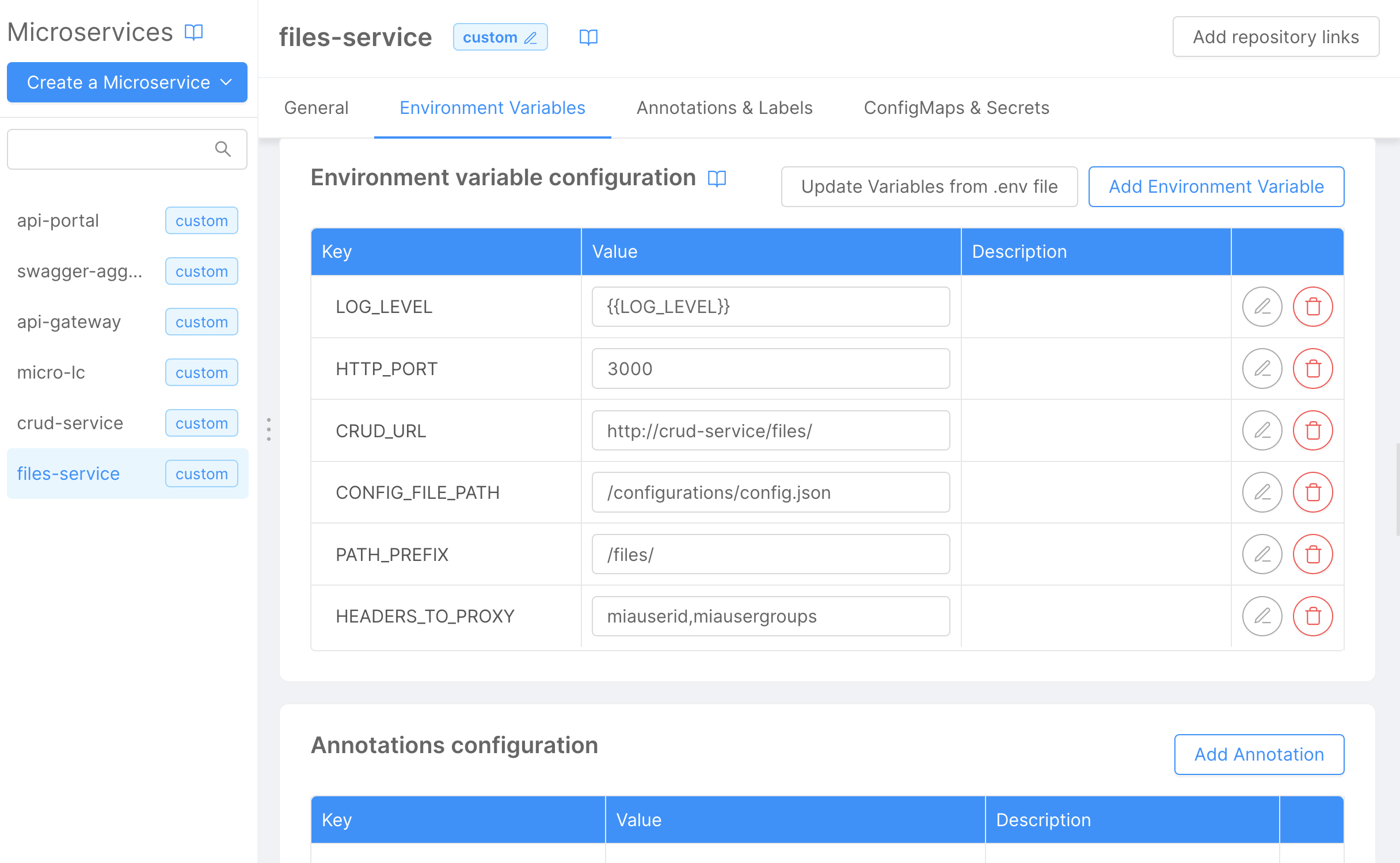Switch to the General tab
This screenshot has width=1400, height=863.
tap(316, 108)
